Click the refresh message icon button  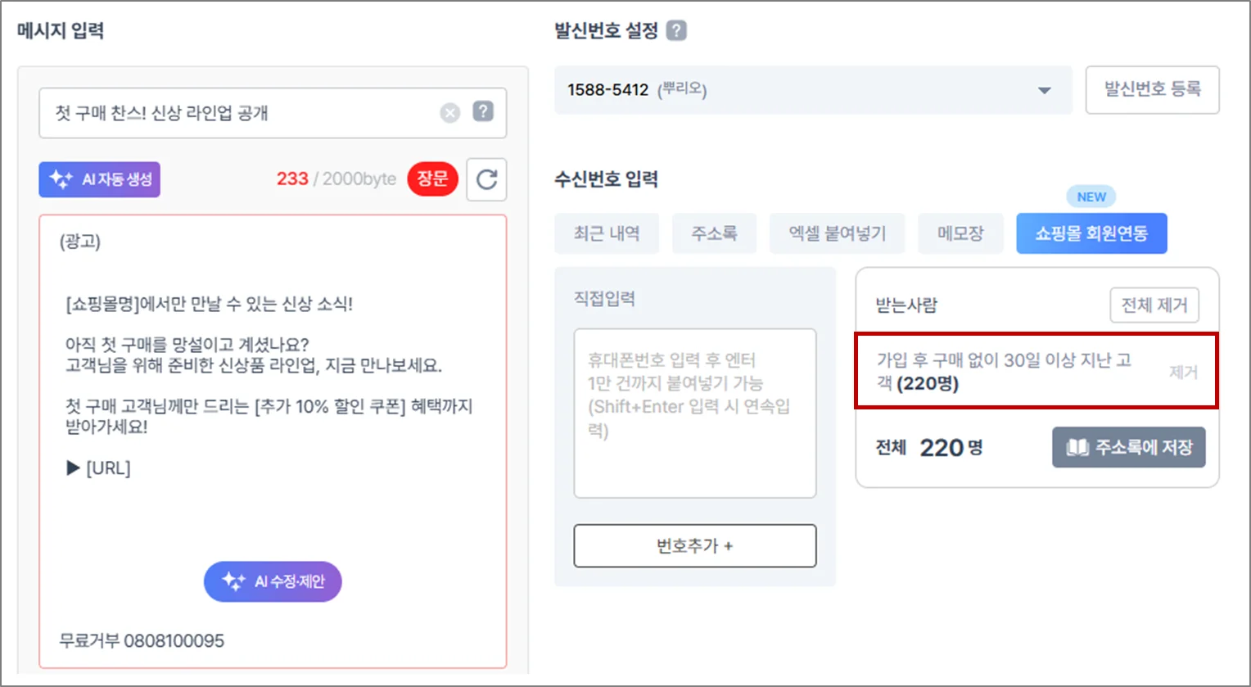(486, 179)
